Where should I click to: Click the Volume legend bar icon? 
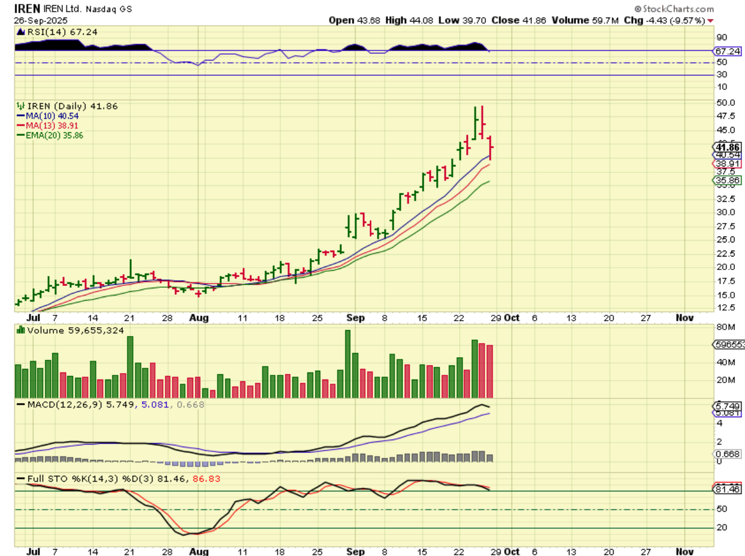20,330
